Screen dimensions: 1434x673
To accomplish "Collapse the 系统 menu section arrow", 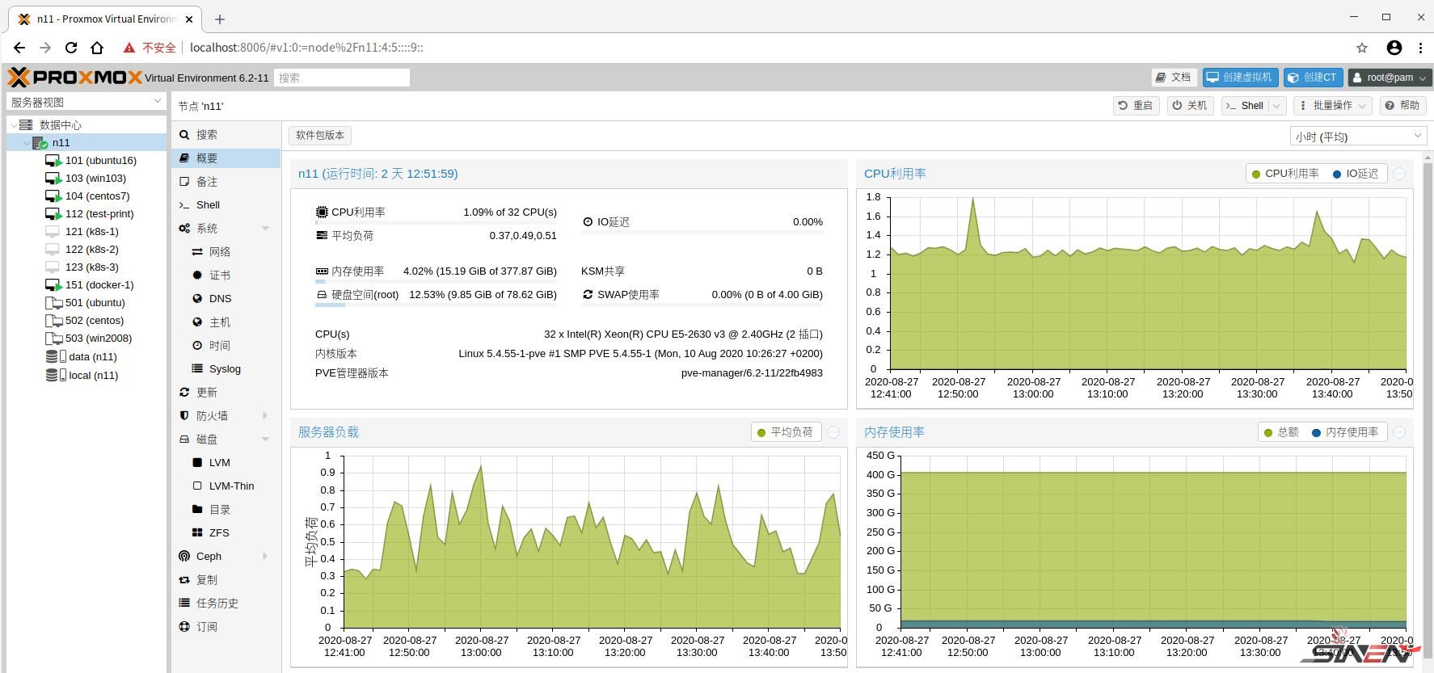I will (x=265, y=229).
